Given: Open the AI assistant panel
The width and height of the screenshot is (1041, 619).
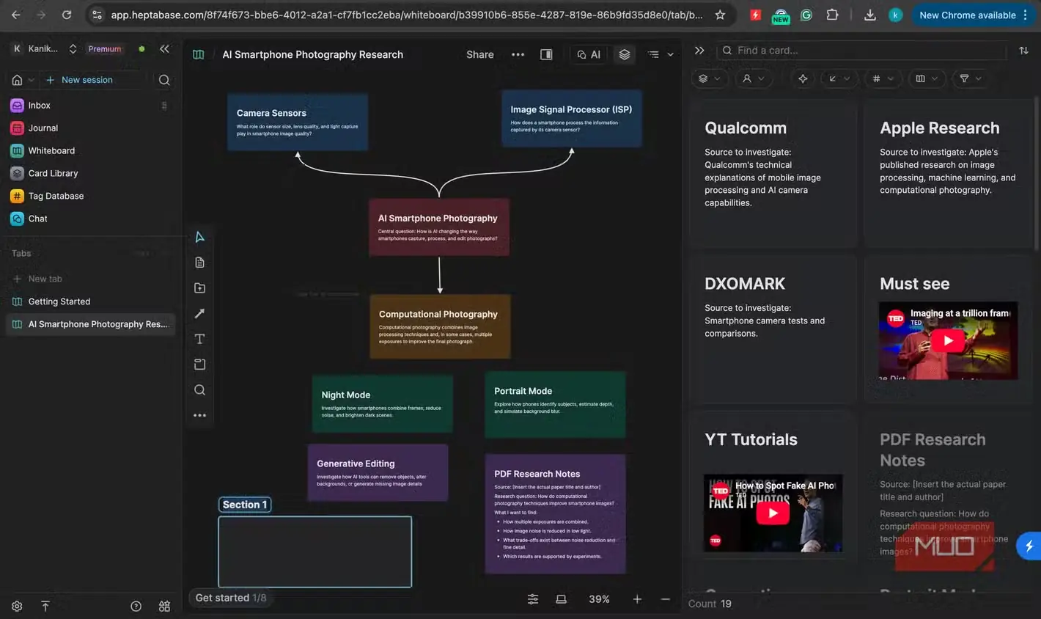Looking at the screenshot, I should tap(589, 54).
